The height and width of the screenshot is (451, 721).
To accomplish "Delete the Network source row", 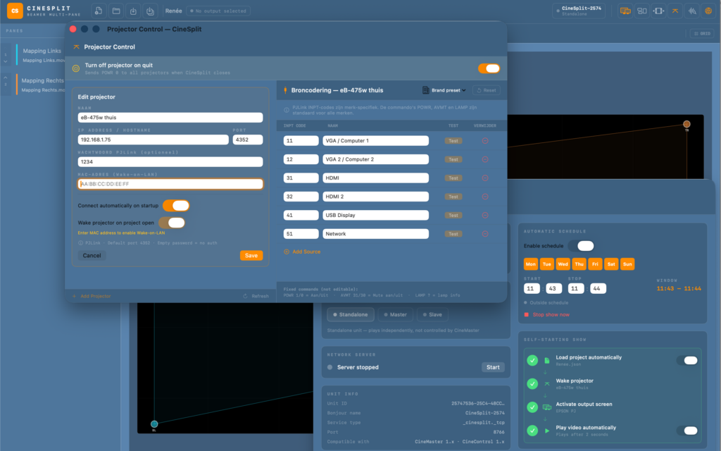I will pyautogui.click(x=484, y=234).
